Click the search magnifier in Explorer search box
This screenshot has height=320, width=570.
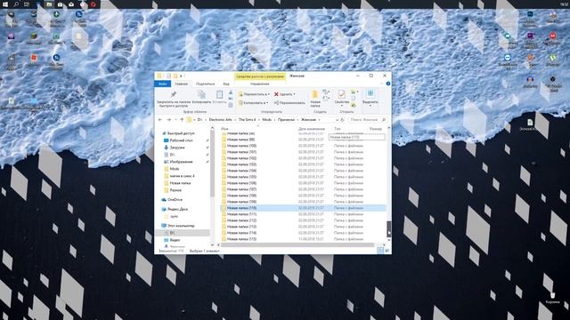384,120
